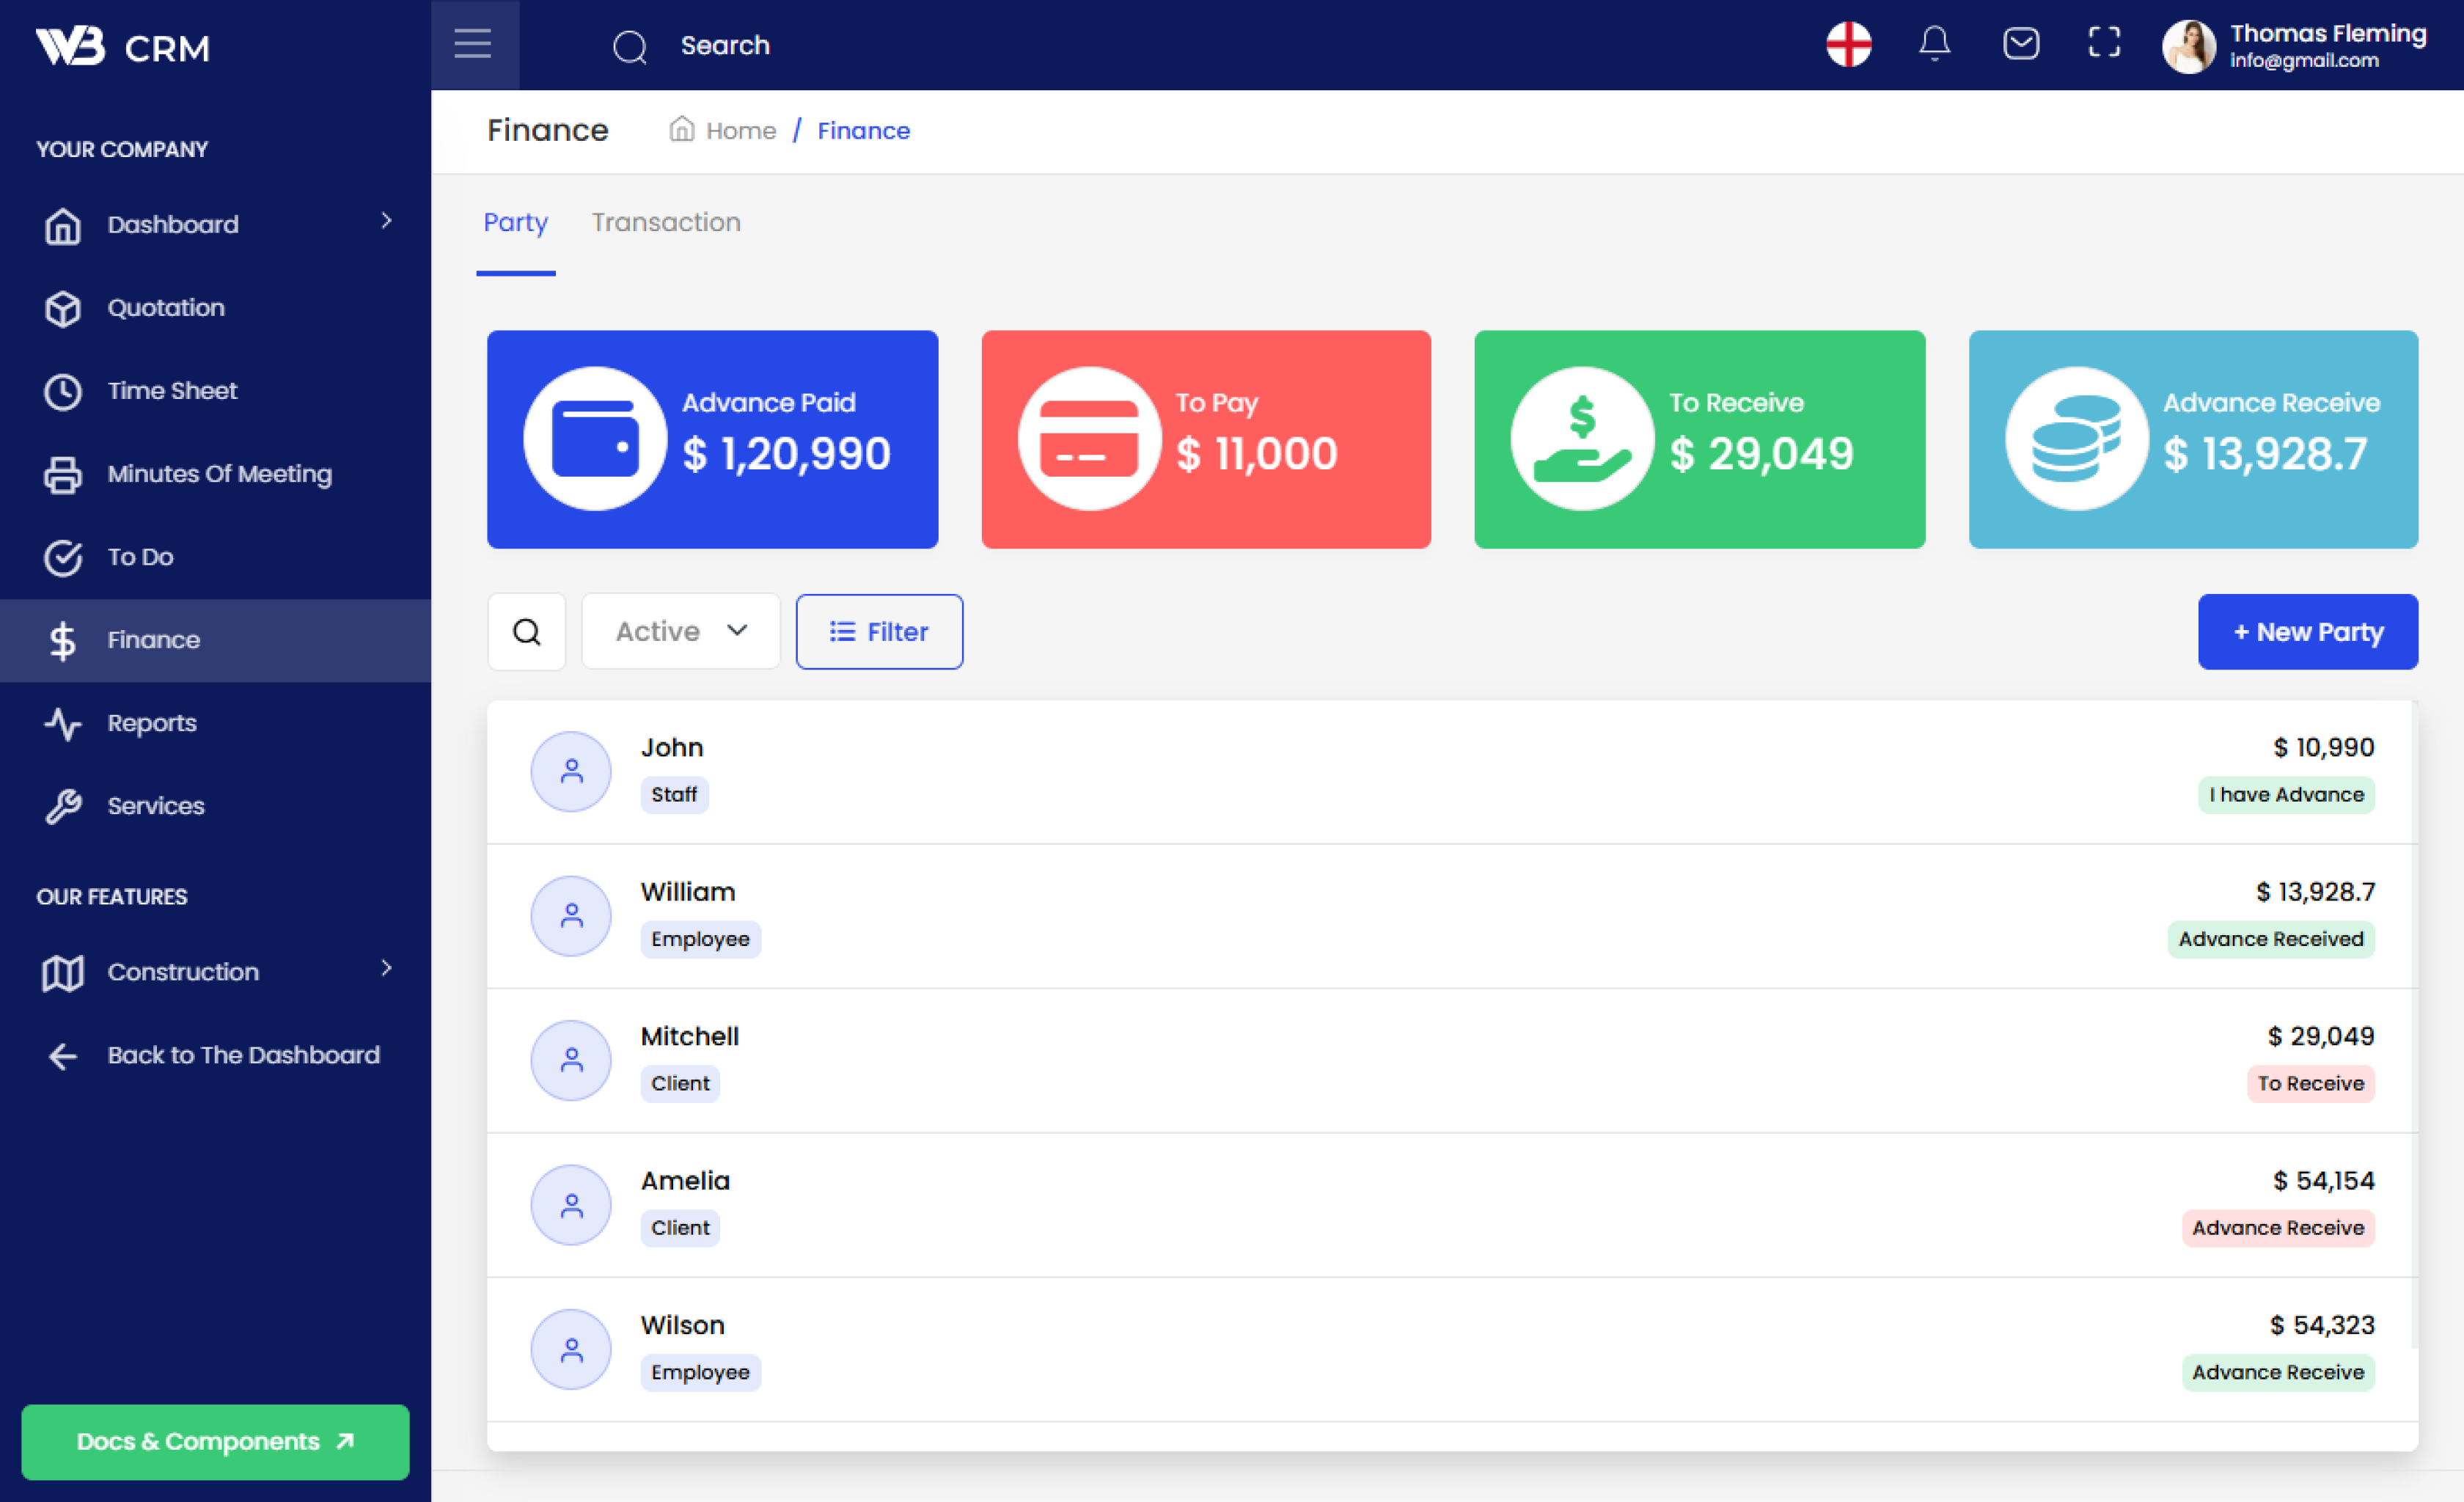Image resolution: width=2464 pixels, height=1502 pixels.
Task: Click the party list search icon
Action: (527, 632)
